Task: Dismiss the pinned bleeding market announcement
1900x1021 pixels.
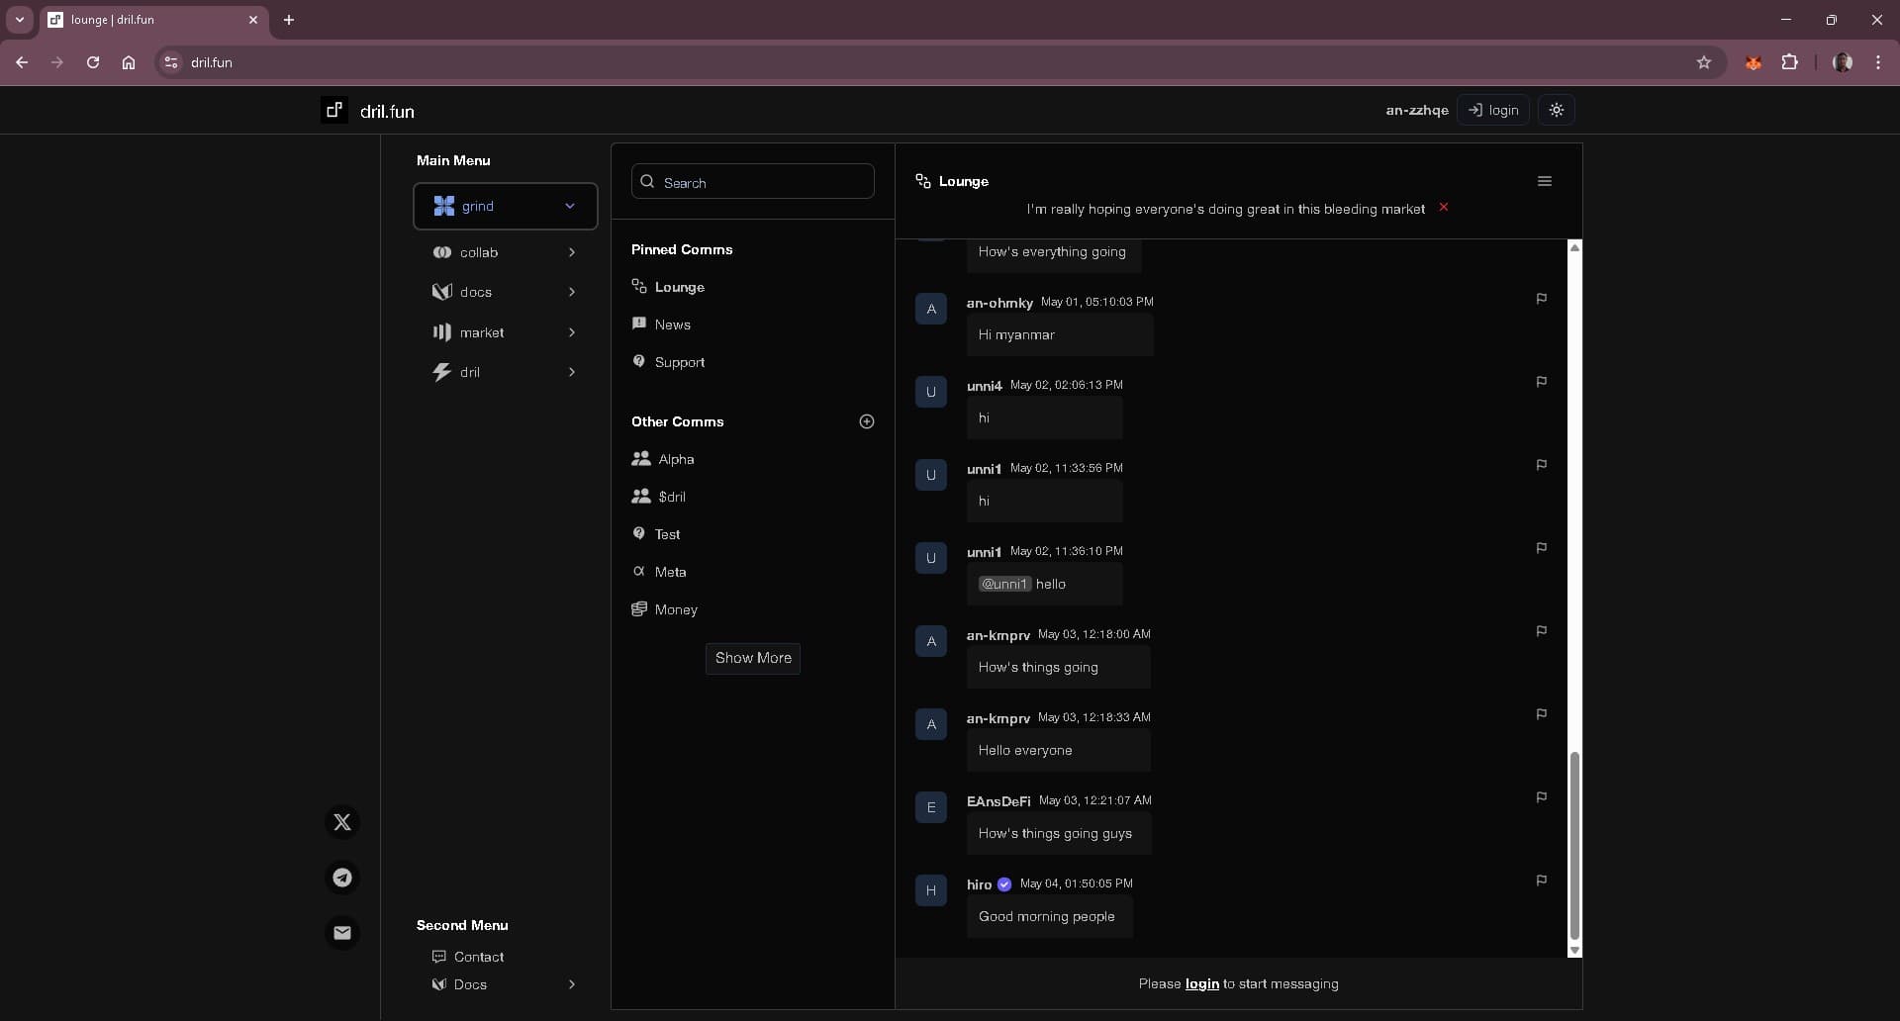Action: pyautogui.click(x=1444, y=208)
